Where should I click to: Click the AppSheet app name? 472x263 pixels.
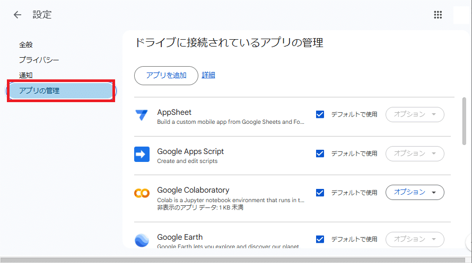[174, 112]
